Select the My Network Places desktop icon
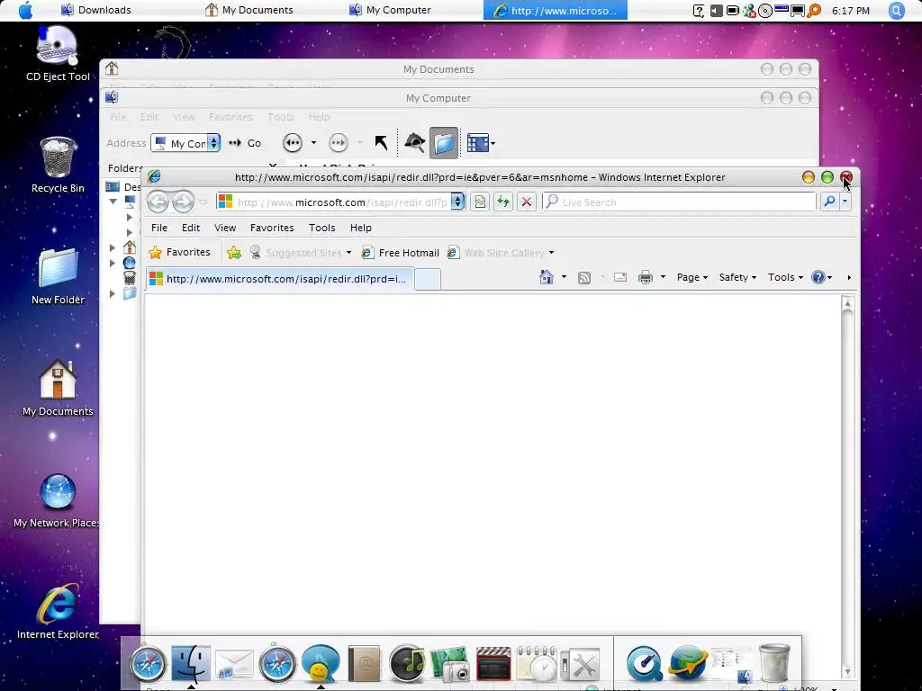The width and height of the screenshot is (922, 691). pos(58,500)
